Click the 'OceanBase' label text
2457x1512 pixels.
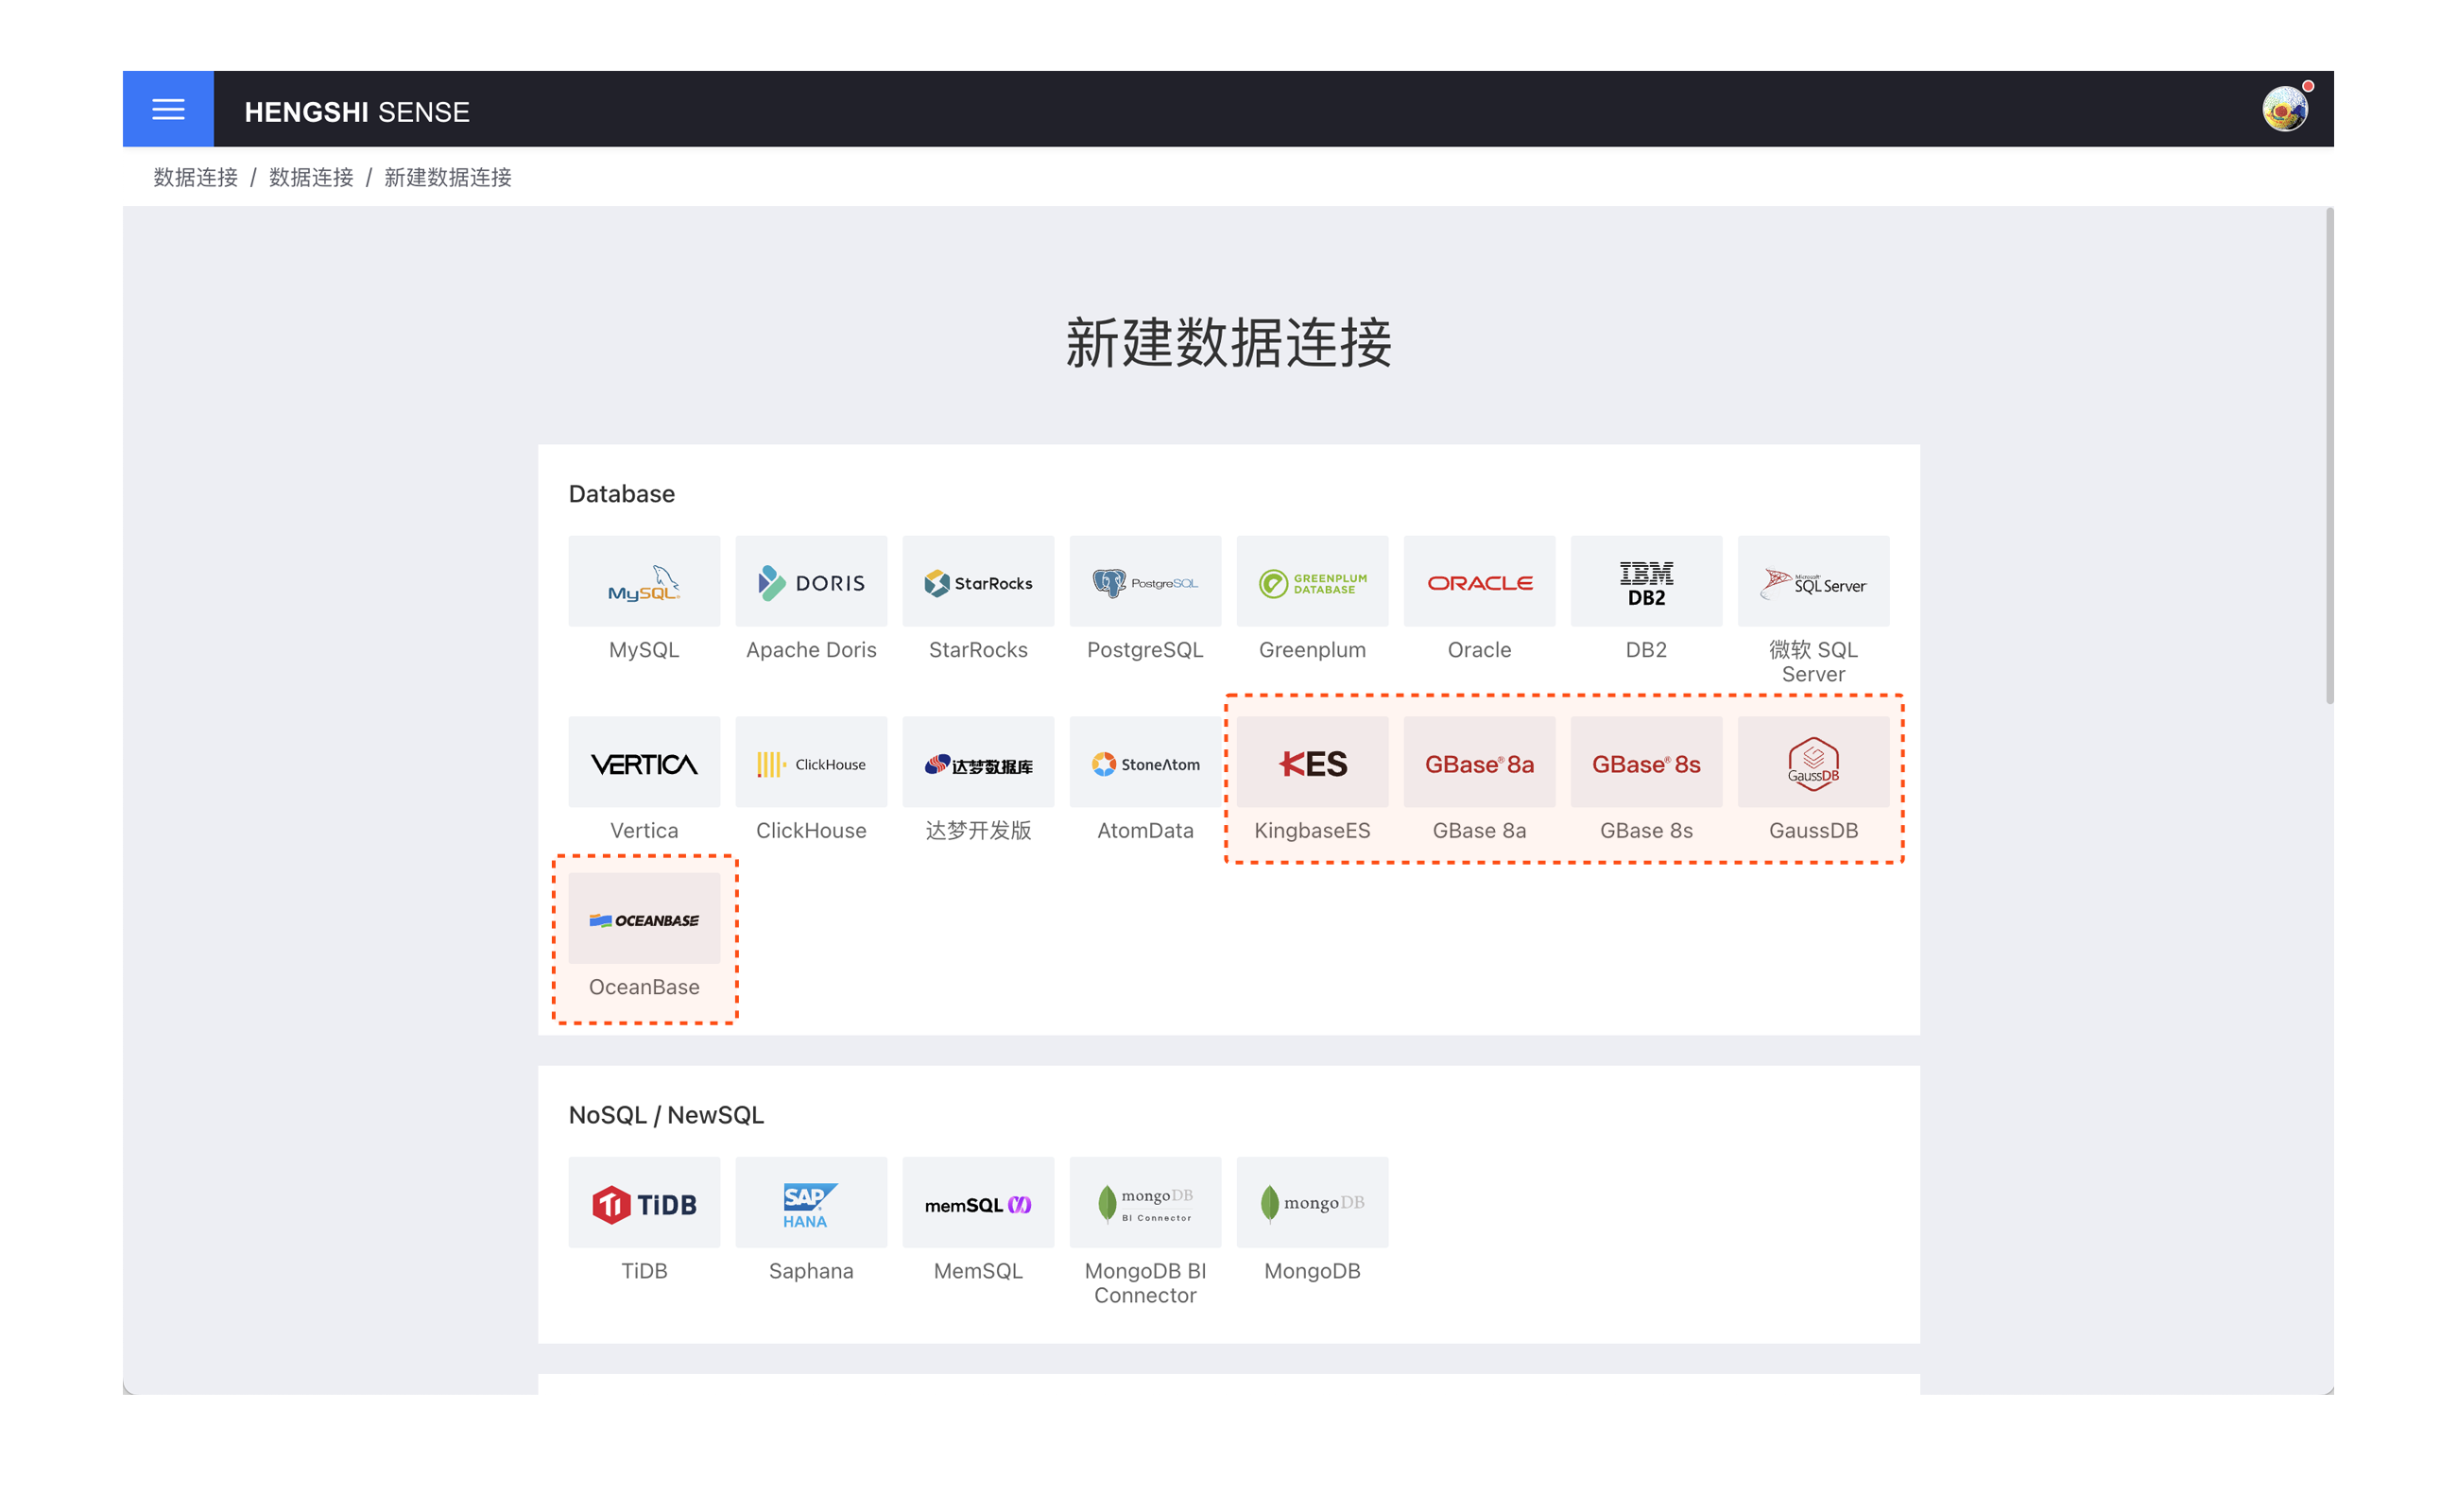[644, 987]
